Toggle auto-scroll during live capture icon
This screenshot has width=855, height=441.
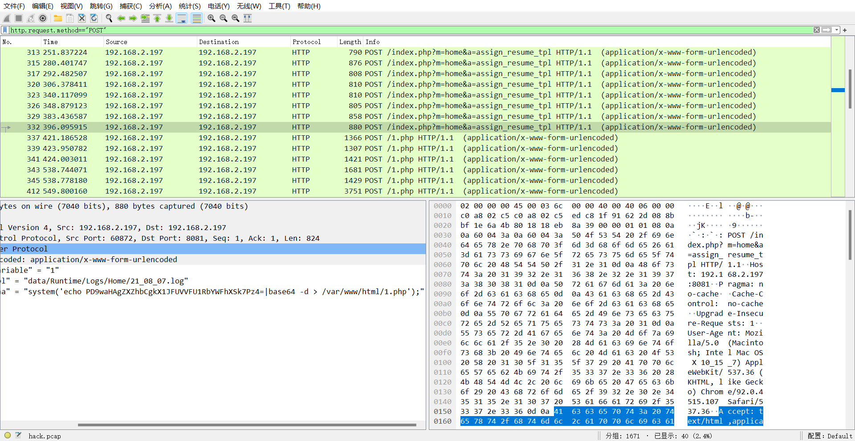tap(182, 18)
